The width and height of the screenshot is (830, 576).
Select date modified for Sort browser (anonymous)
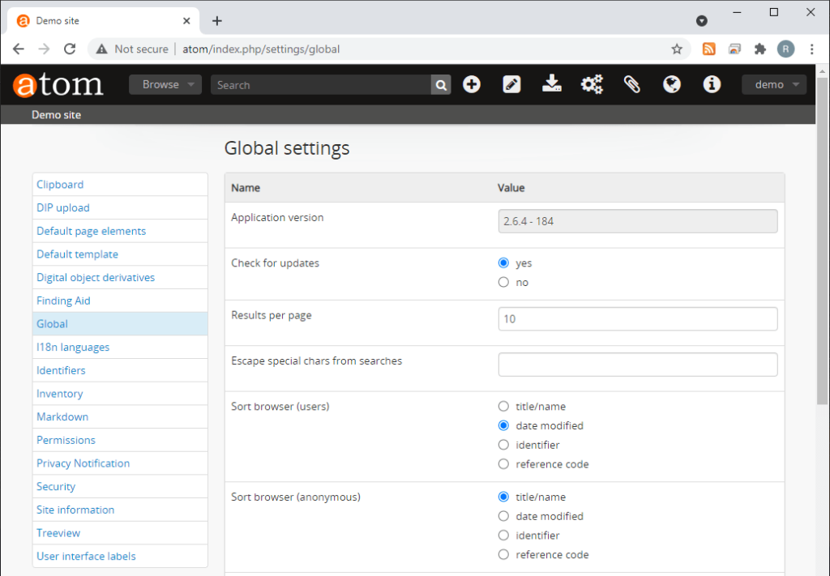click(503, 516)
